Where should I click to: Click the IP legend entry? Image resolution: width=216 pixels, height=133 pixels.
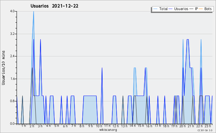pyautogui.click(x=197, y=9)
